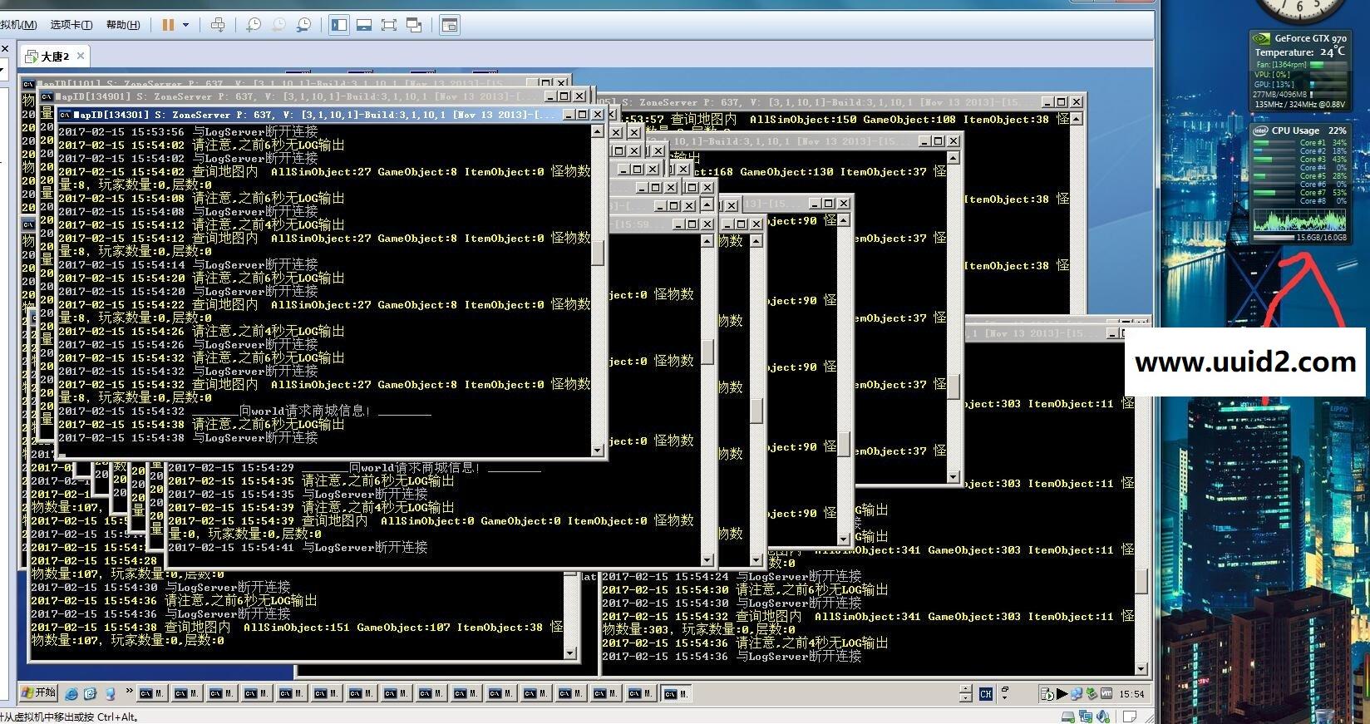Screen dimensions: 1370x724
Task: Click the CH language bar indicator
Action: [x=986, y=693]
